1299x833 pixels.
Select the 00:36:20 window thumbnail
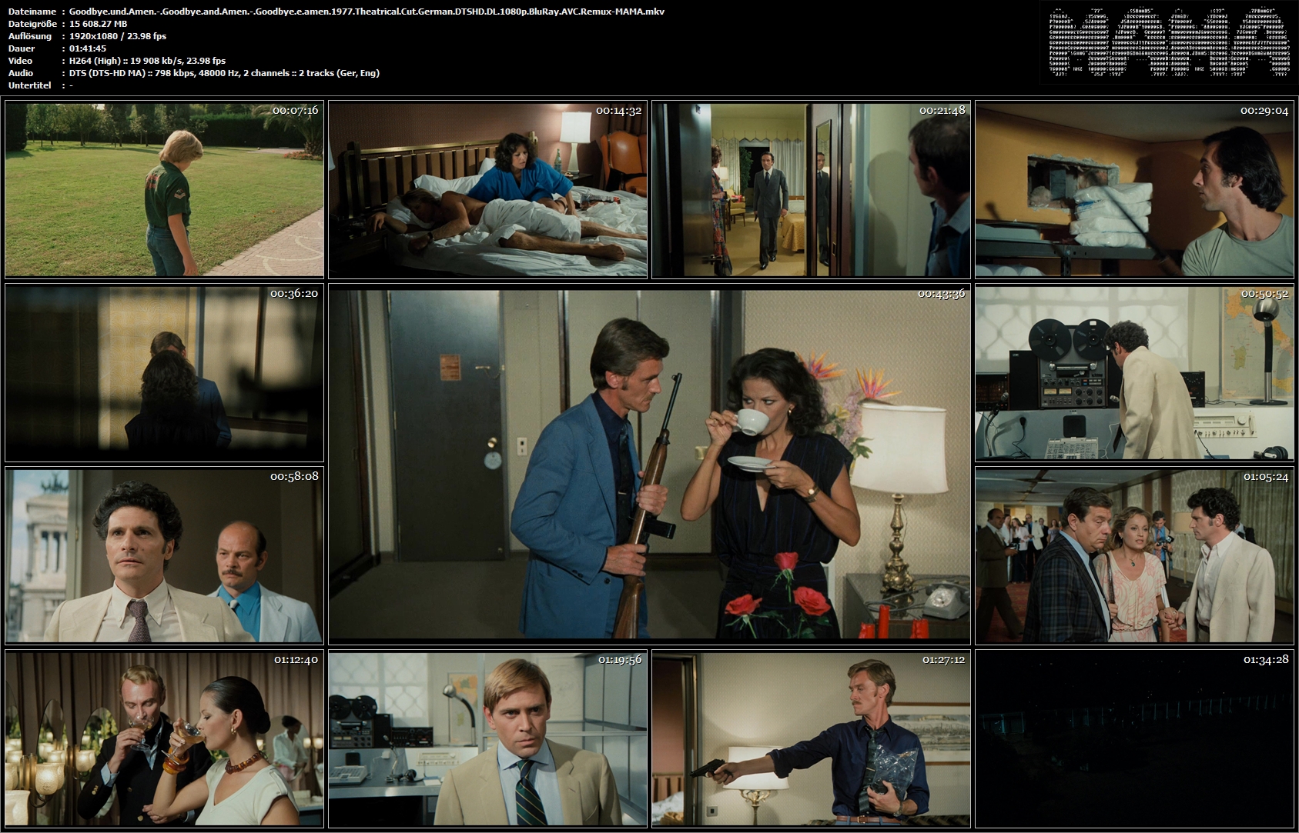coord(164,373)
